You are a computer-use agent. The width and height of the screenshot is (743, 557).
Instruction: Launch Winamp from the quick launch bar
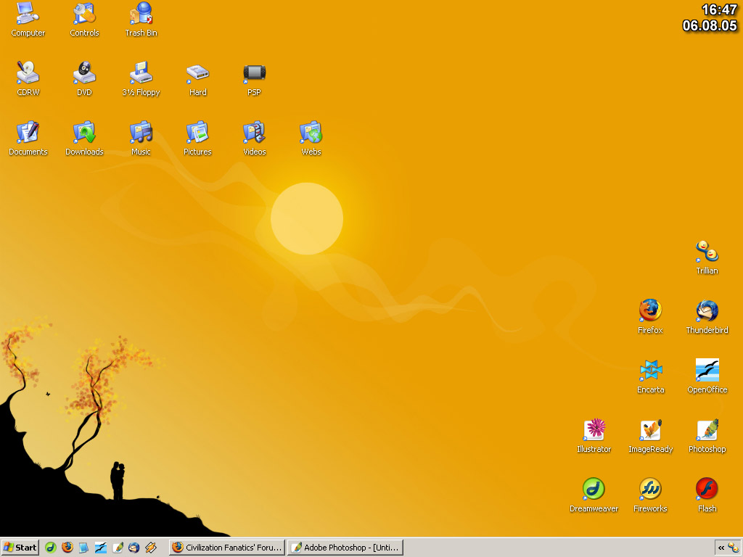151,548
